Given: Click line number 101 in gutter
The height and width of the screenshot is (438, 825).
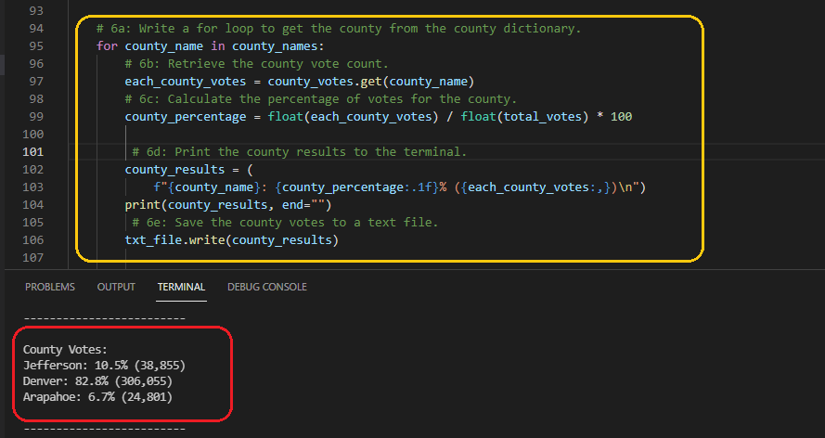Looking at the screenshot, I should (x=33, y=152).
